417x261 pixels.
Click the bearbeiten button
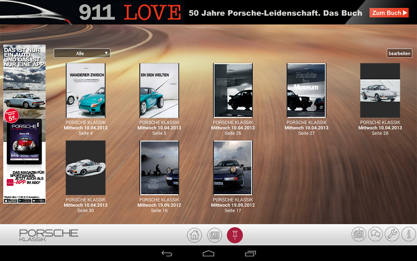pos(399,53)
